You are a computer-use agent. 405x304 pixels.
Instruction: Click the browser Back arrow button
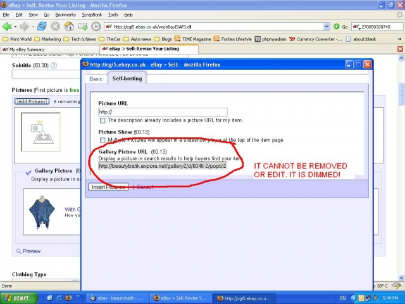tap(8, 27)
